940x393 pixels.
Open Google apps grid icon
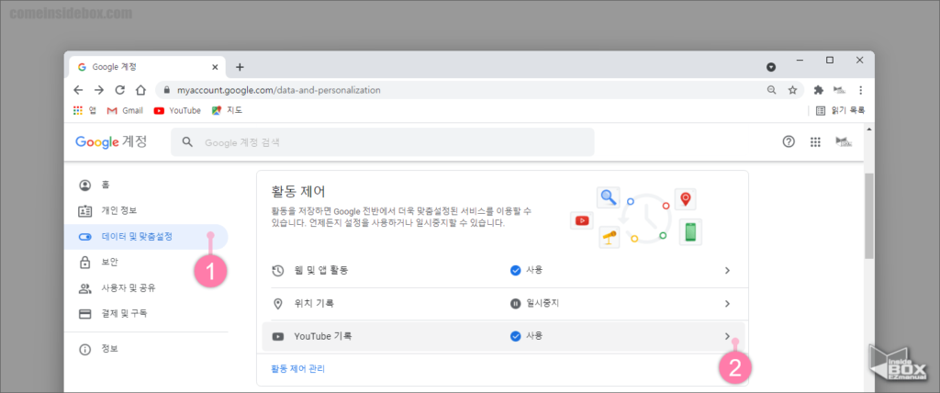(815, 142)
